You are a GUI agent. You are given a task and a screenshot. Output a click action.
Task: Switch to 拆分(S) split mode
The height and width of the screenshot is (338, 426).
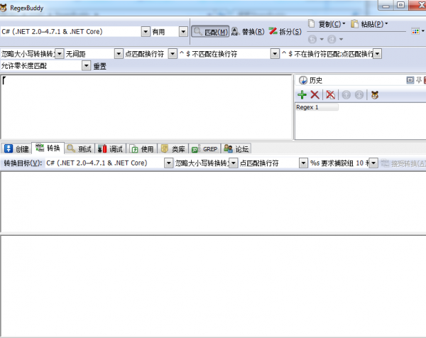(x=285, y=32)
